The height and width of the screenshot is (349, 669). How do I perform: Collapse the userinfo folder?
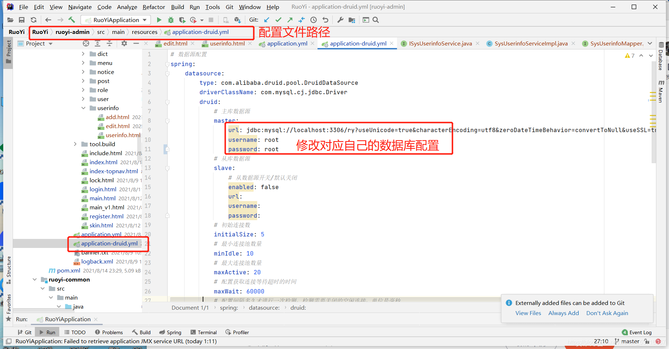click(x=83, y=108)
